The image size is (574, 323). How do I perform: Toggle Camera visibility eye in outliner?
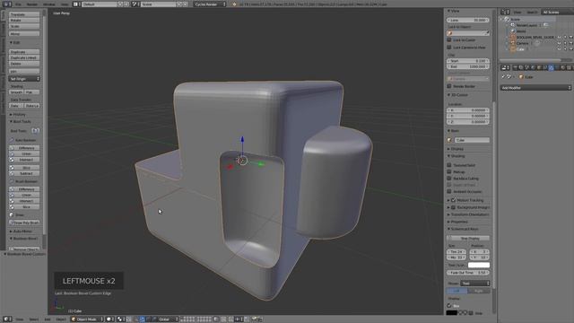(x=560, y=43)
